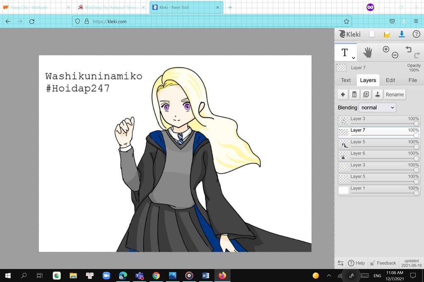The height and width of the screenshot is (282, 424).
Task: Launch Zoom from the taskbar
Action: pyautogui.click(x=106, y=275)
